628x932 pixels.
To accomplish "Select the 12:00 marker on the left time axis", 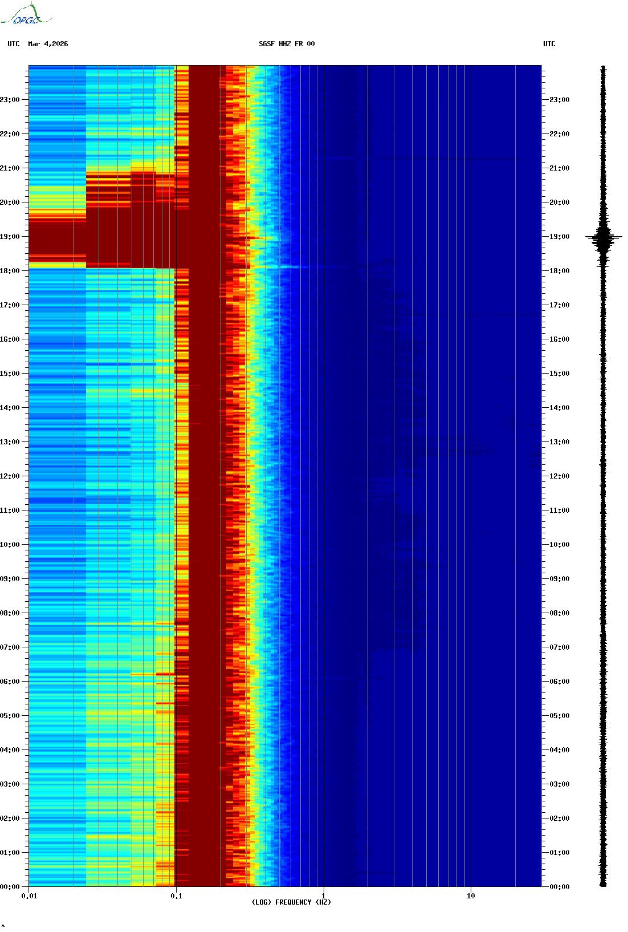I will click(x=10, y=476).
